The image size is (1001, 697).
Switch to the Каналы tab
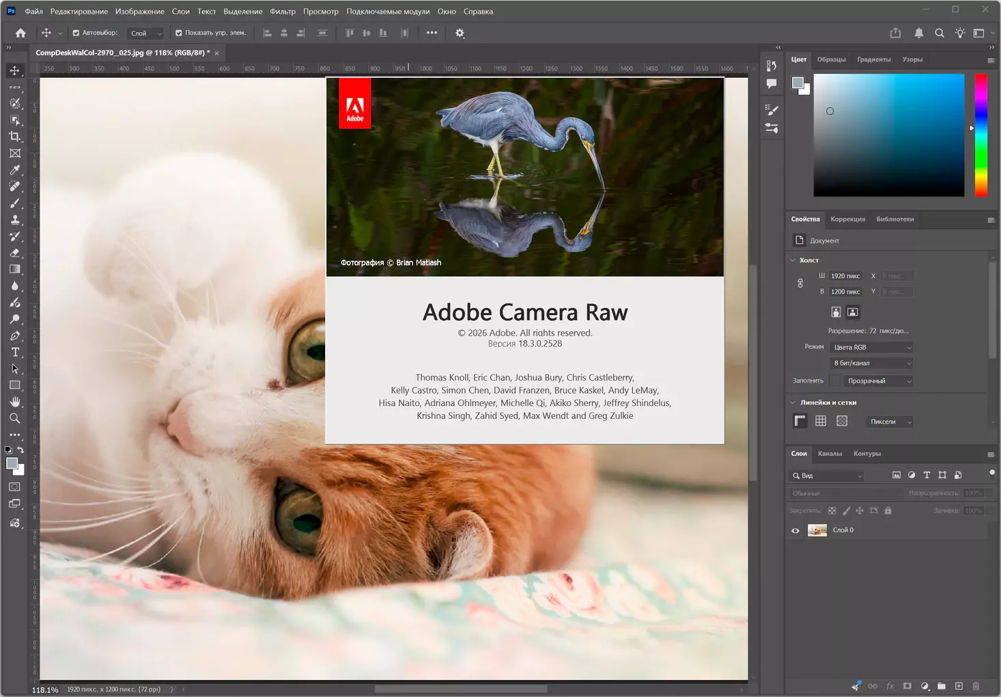830,454
